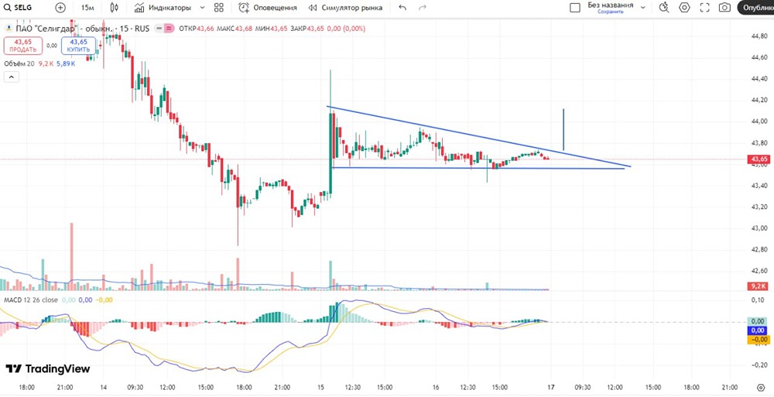Expand Без названия layout dropdown
Viewport: 774px width, 397px height.
pos(642,8)
